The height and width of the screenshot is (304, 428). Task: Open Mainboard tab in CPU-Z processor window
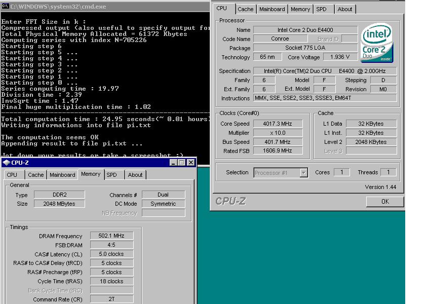coord(272,9)
